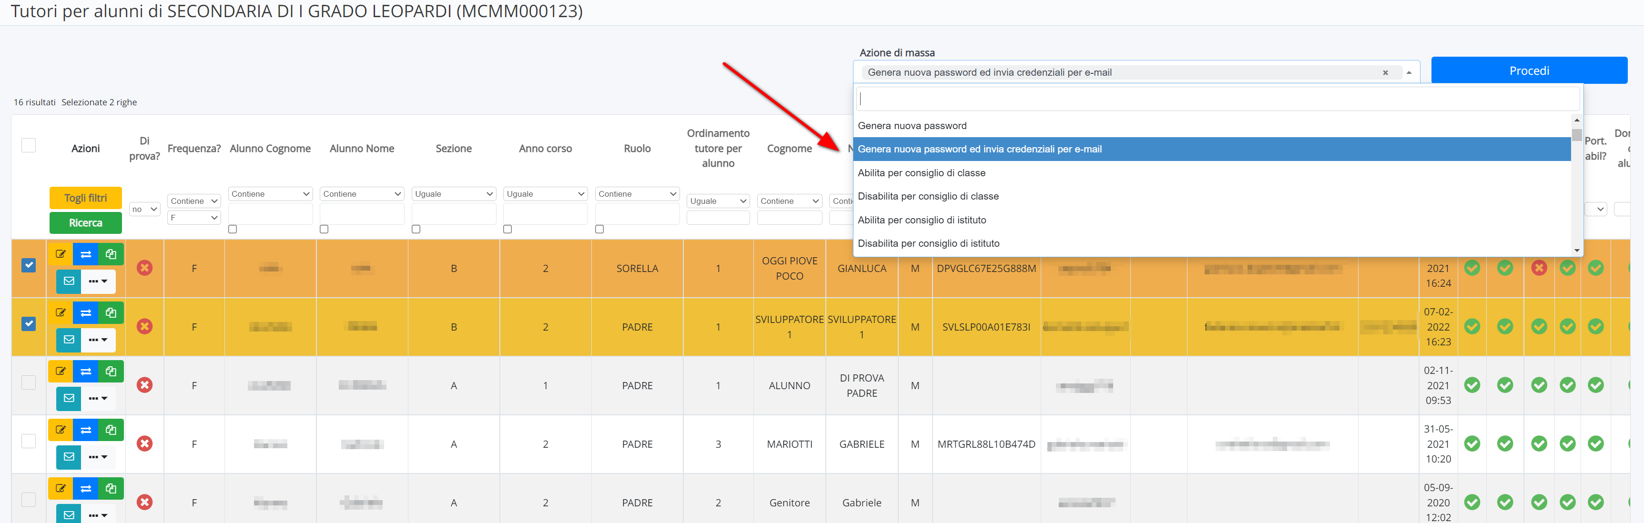
Task: Check the MARIOTTI row checkbox
Action: click(29, 441)
